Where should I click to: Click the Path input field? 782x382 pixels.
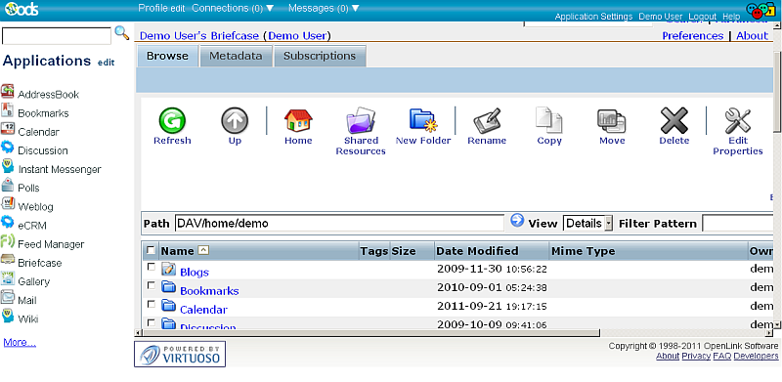339,223
